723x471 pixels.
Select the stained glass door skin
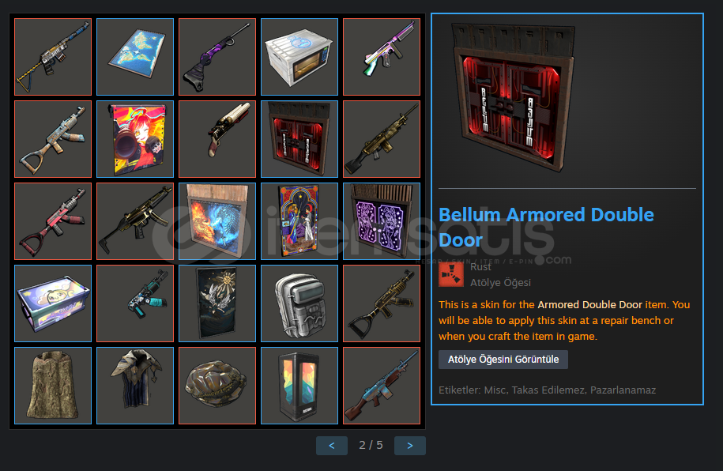pyautogui.click(x=299, y=221)
